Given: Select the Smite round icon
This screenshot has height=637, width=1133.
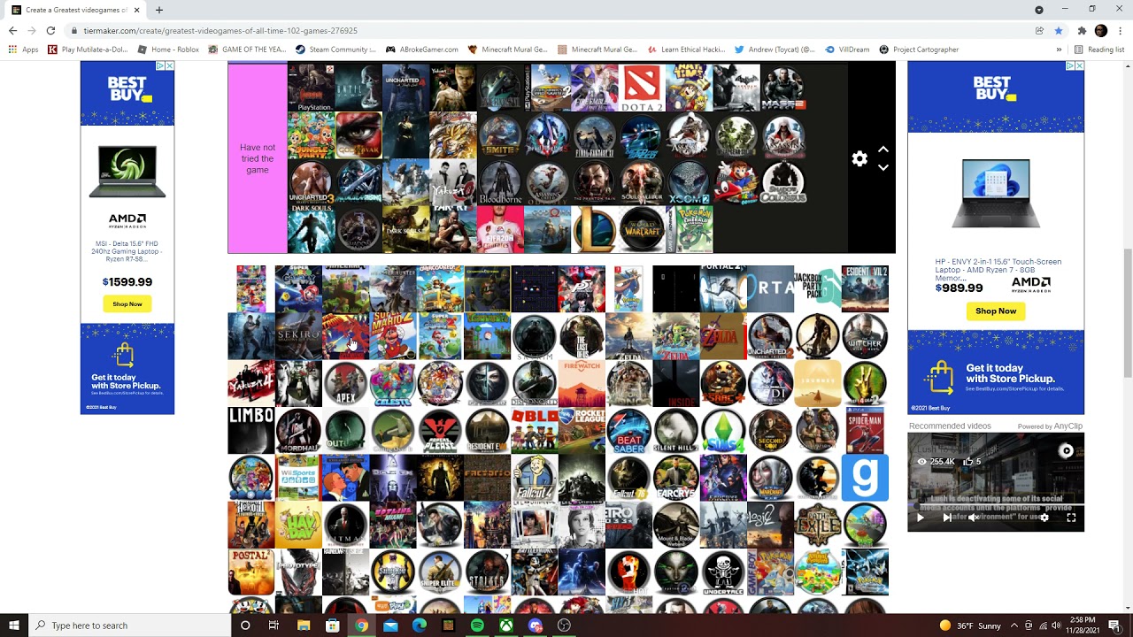Looking at the screenshot, I should point(500,135).
